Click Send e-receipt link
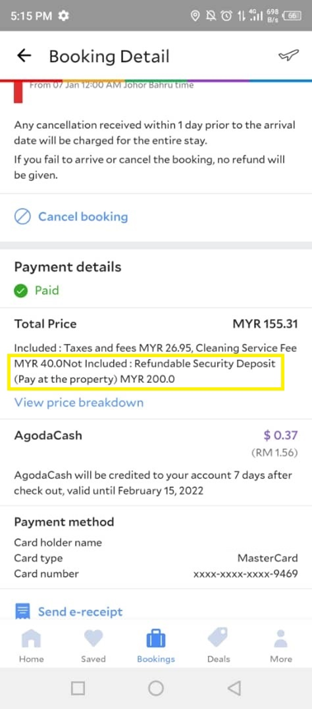Image resolution: width=312 pixels, height=709 pixels. (x=80, y=612)
